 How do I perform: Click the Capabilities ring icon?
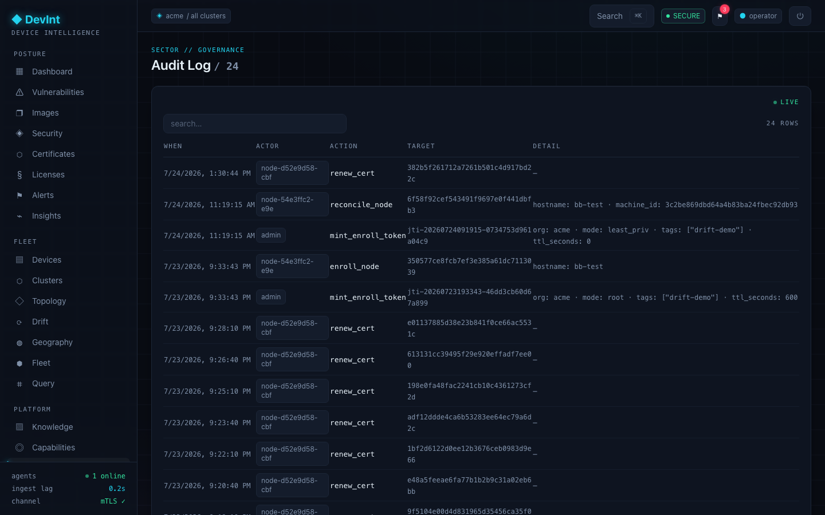(x=19, y=447)
